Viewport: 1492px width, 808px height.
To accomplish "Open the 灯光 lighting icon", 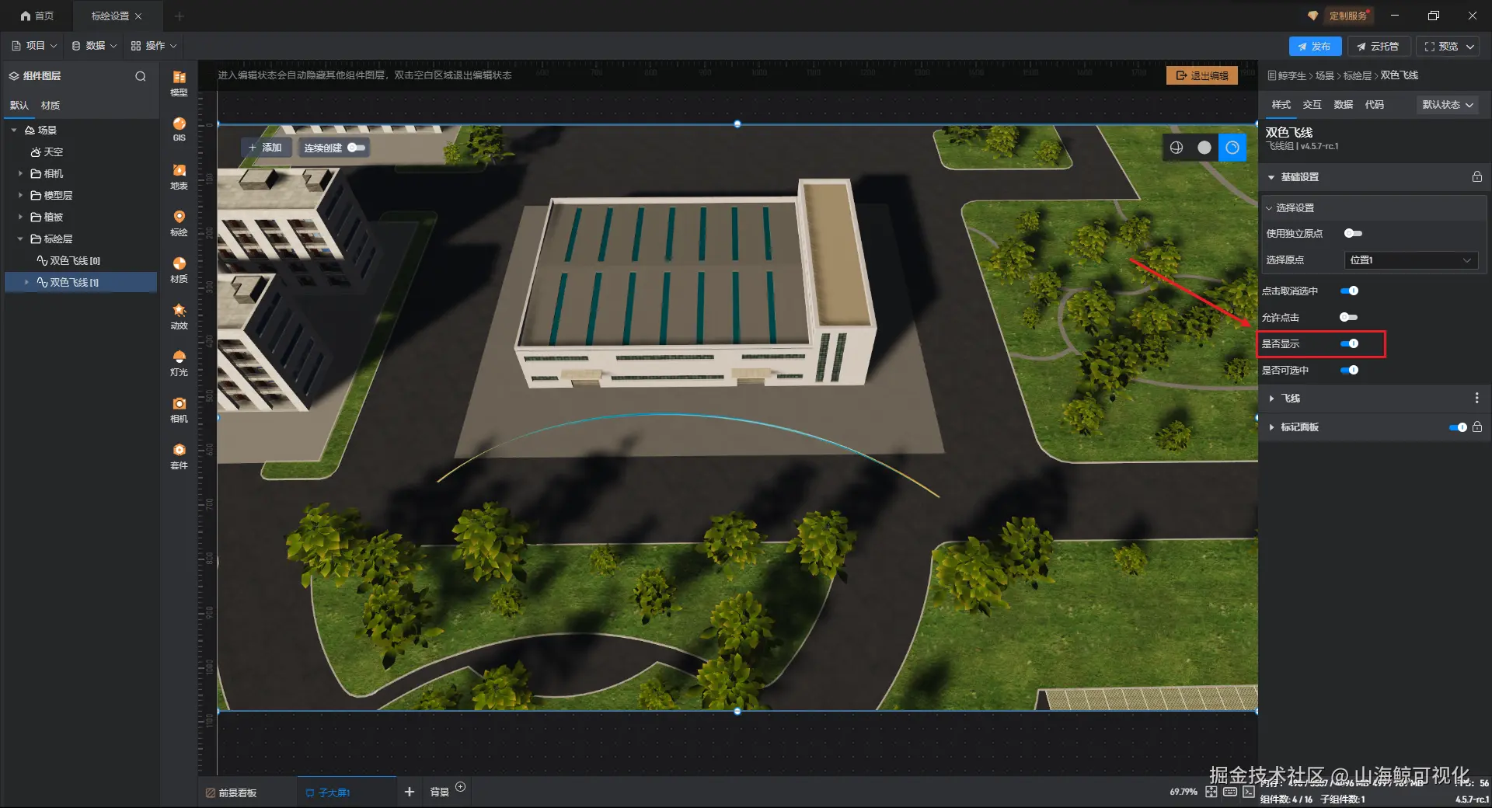I will point(179,363).
